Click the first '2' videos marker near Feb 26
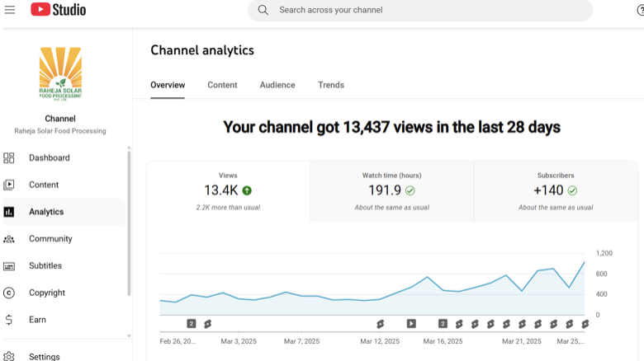Viewport: 644px width, 361px height. 192,324
